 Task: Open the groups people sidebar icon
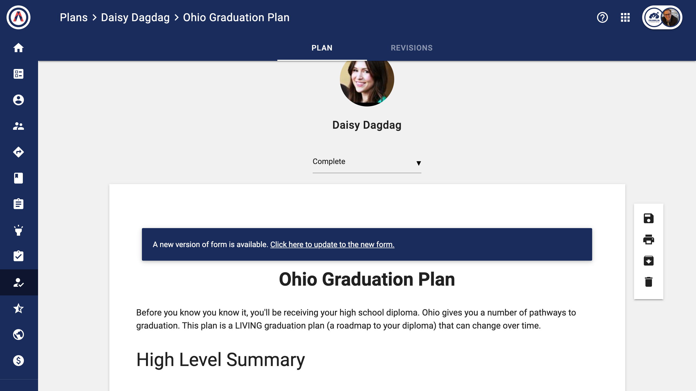18,126
